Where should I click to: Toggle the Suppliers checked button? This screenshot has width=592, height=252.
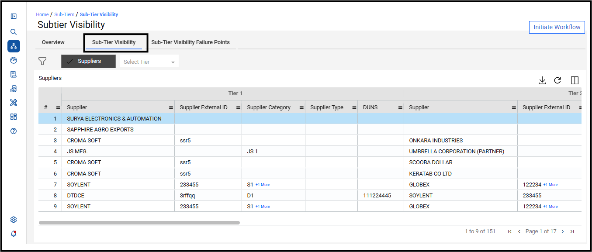tap(89, 61)
